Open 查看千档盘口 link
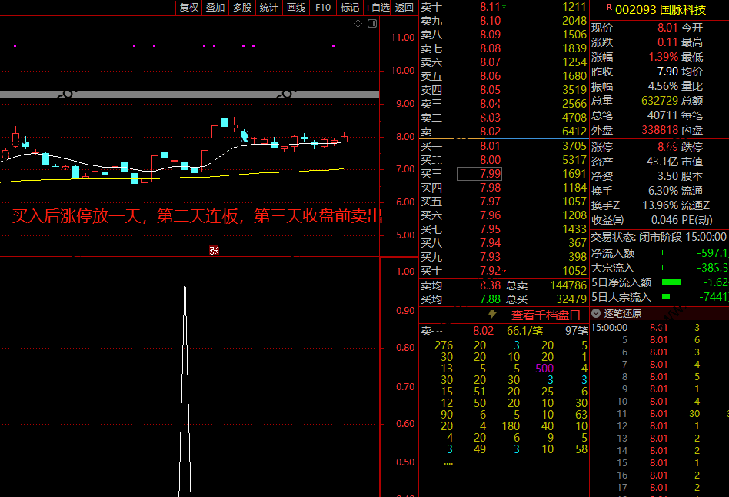 [x=546, y=315]
